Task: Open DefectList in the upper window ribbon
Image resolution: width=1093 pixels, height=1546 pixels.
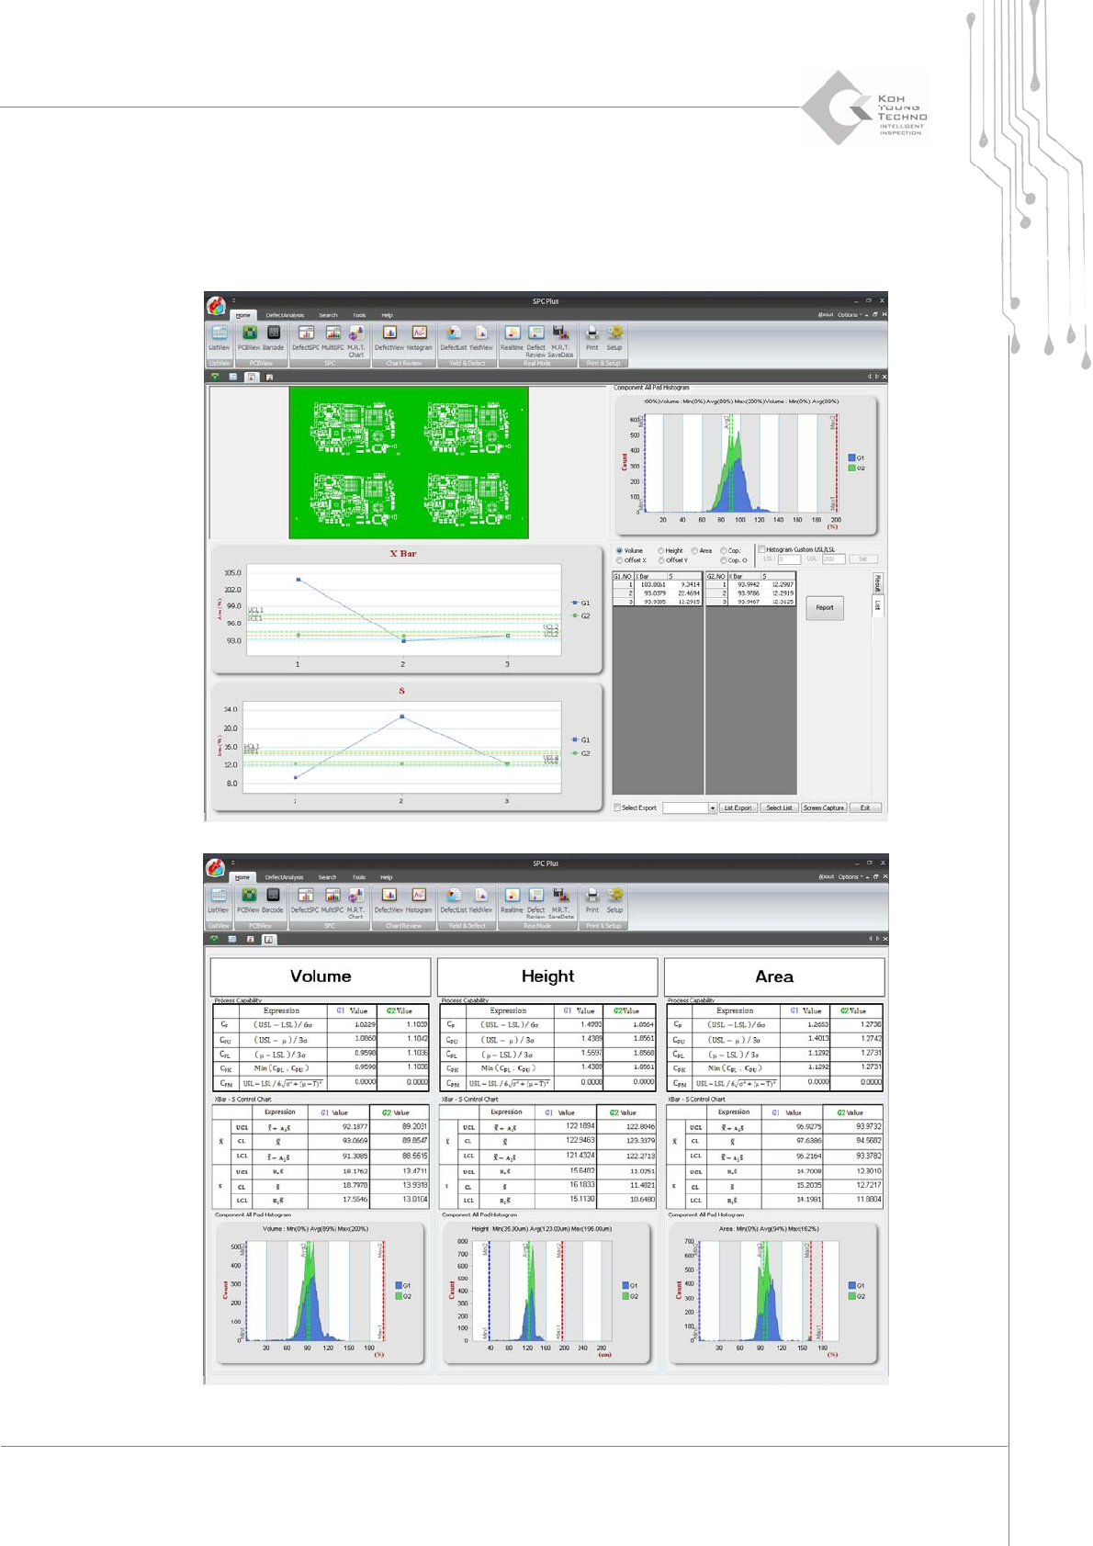Action: coord(454,337)
